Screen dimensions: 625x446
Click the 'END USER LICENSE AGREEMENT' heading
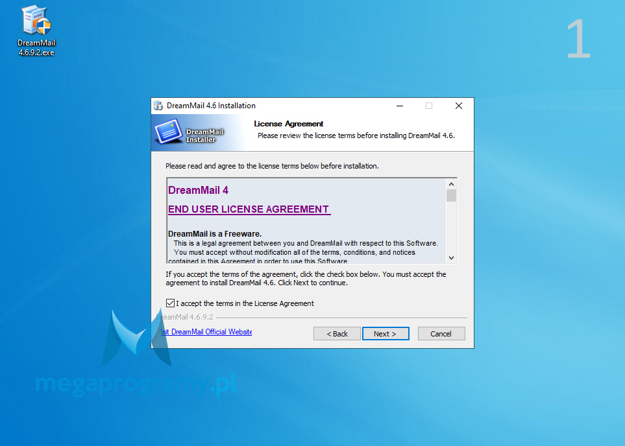(249, 209)
